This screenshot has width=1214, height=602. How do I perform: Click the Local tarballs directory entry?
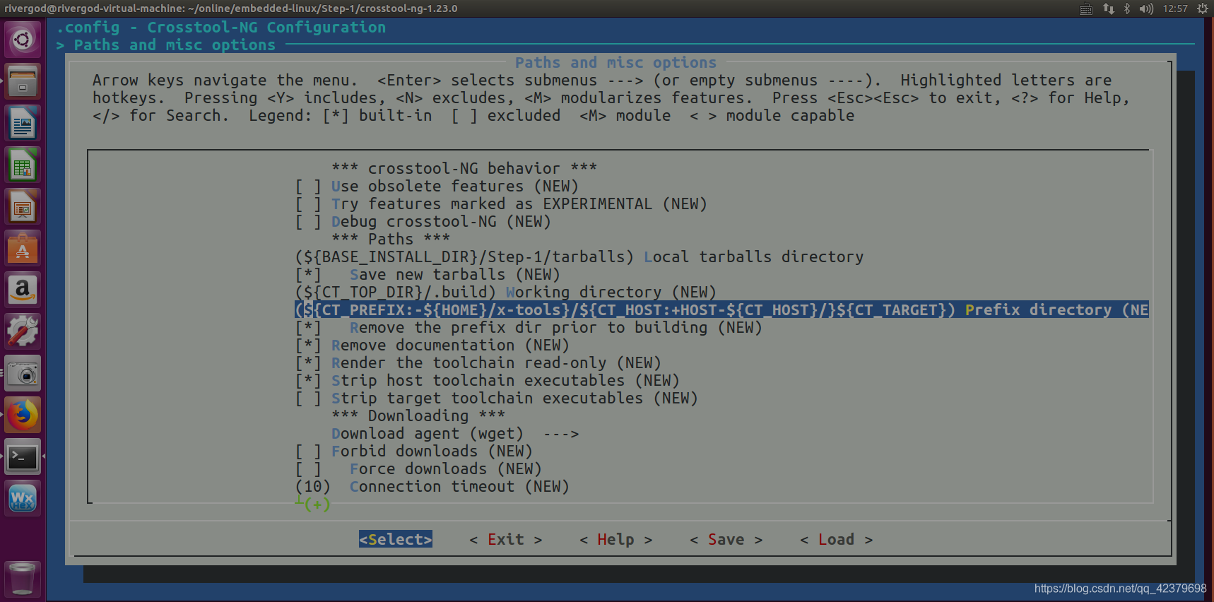pos(579,257)
